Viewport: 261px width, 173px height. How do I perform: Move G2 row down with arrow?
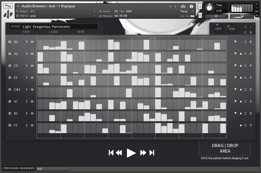pos(235,42)
